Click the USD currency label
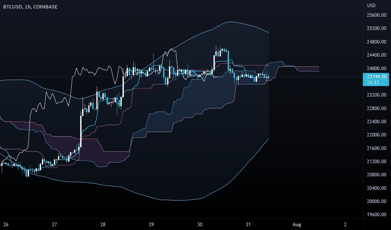The height and width of the screenshot is (230, 391). click(x=371, y=5)
